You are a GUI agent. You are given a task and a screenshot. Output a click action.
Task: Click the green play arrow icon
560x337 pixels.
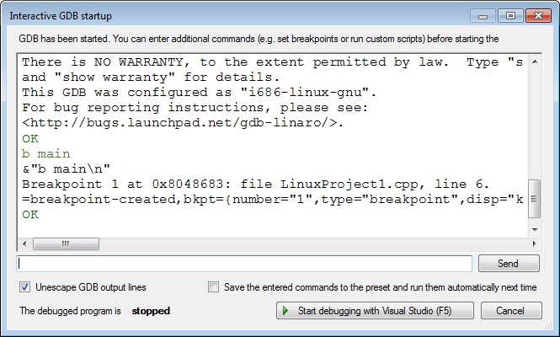coord(285,311)
